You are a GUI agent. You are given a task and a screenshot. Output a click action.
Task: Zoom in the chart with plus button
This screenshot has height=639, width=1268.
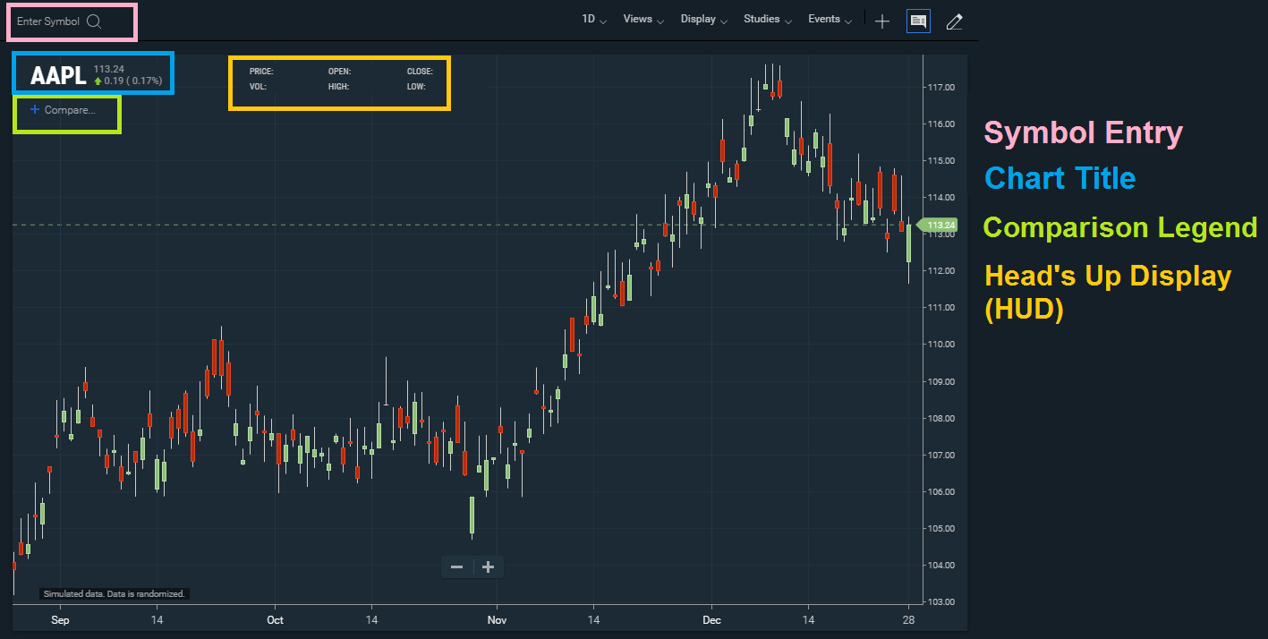(489, 567)
